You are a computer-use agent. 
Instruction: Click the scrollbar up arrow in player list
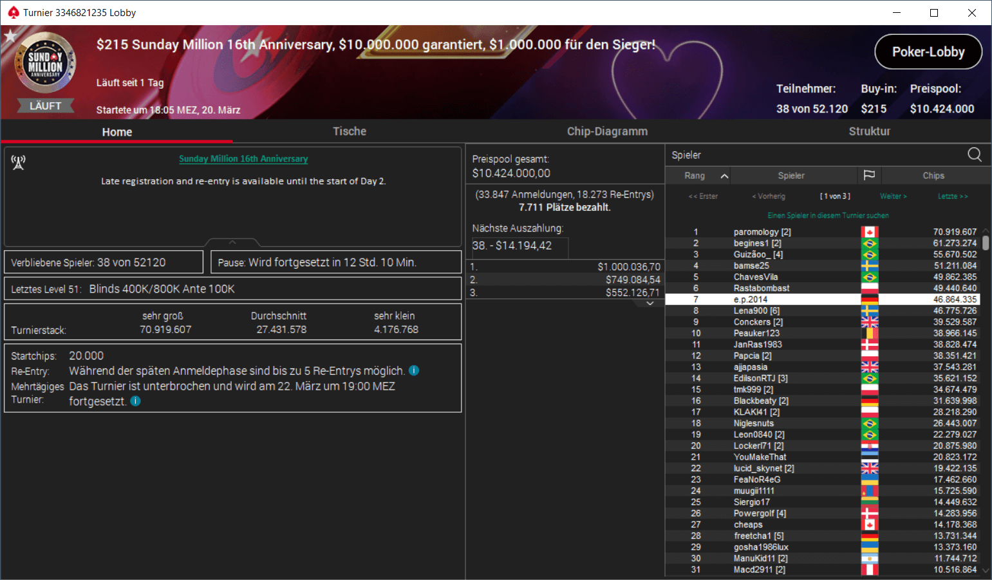(x=986, y=230)
